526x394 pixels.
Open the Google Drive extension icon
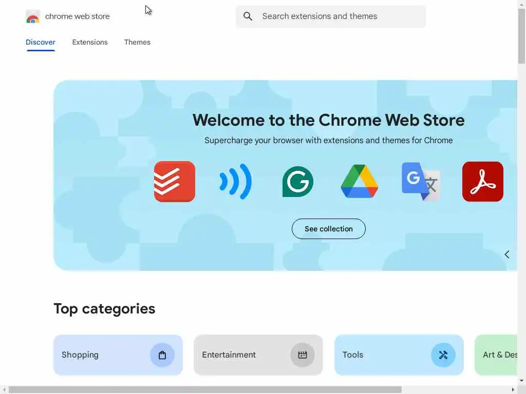tap(359, 181)
